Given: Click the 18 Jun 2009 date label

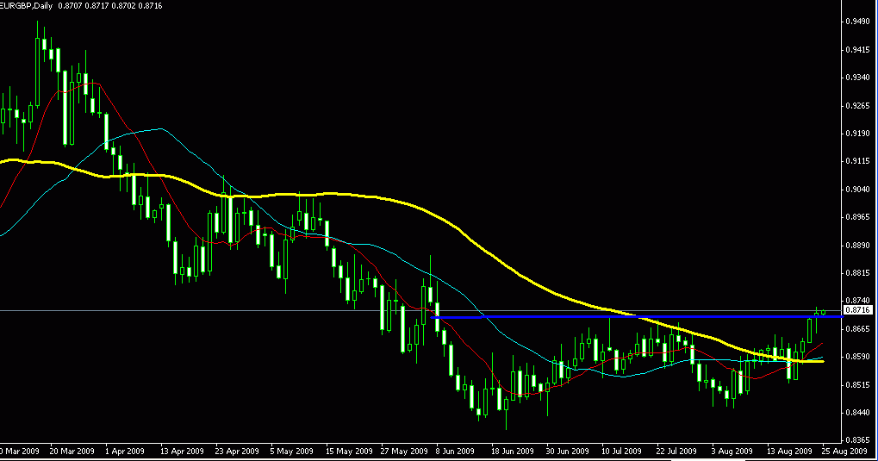Looking at the screenshot, I should (513, 451).
